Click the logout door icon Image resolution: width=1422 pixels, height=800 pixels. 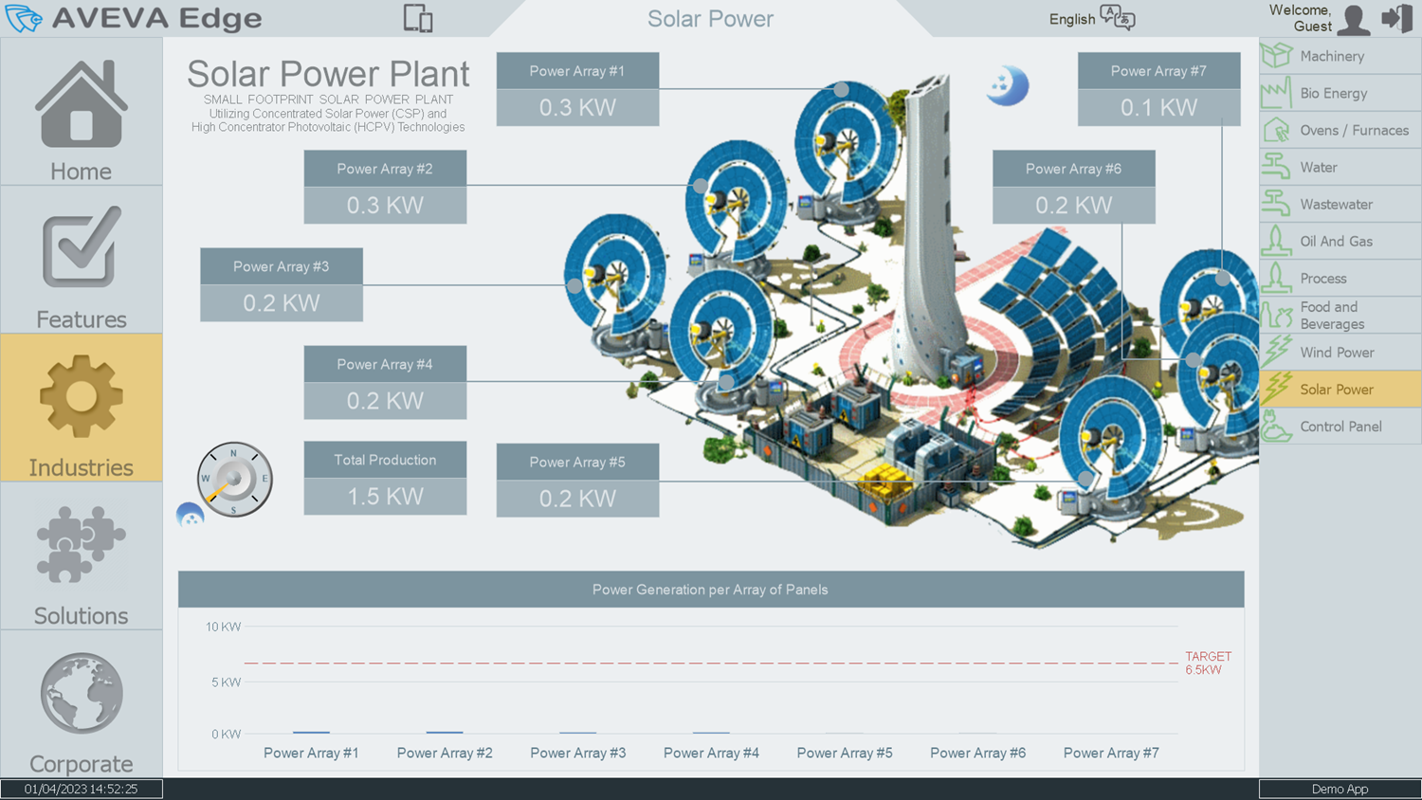tap(1397, 19)
